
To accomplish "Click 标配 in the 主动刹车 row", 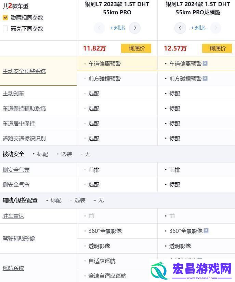I will click(175, 94).
